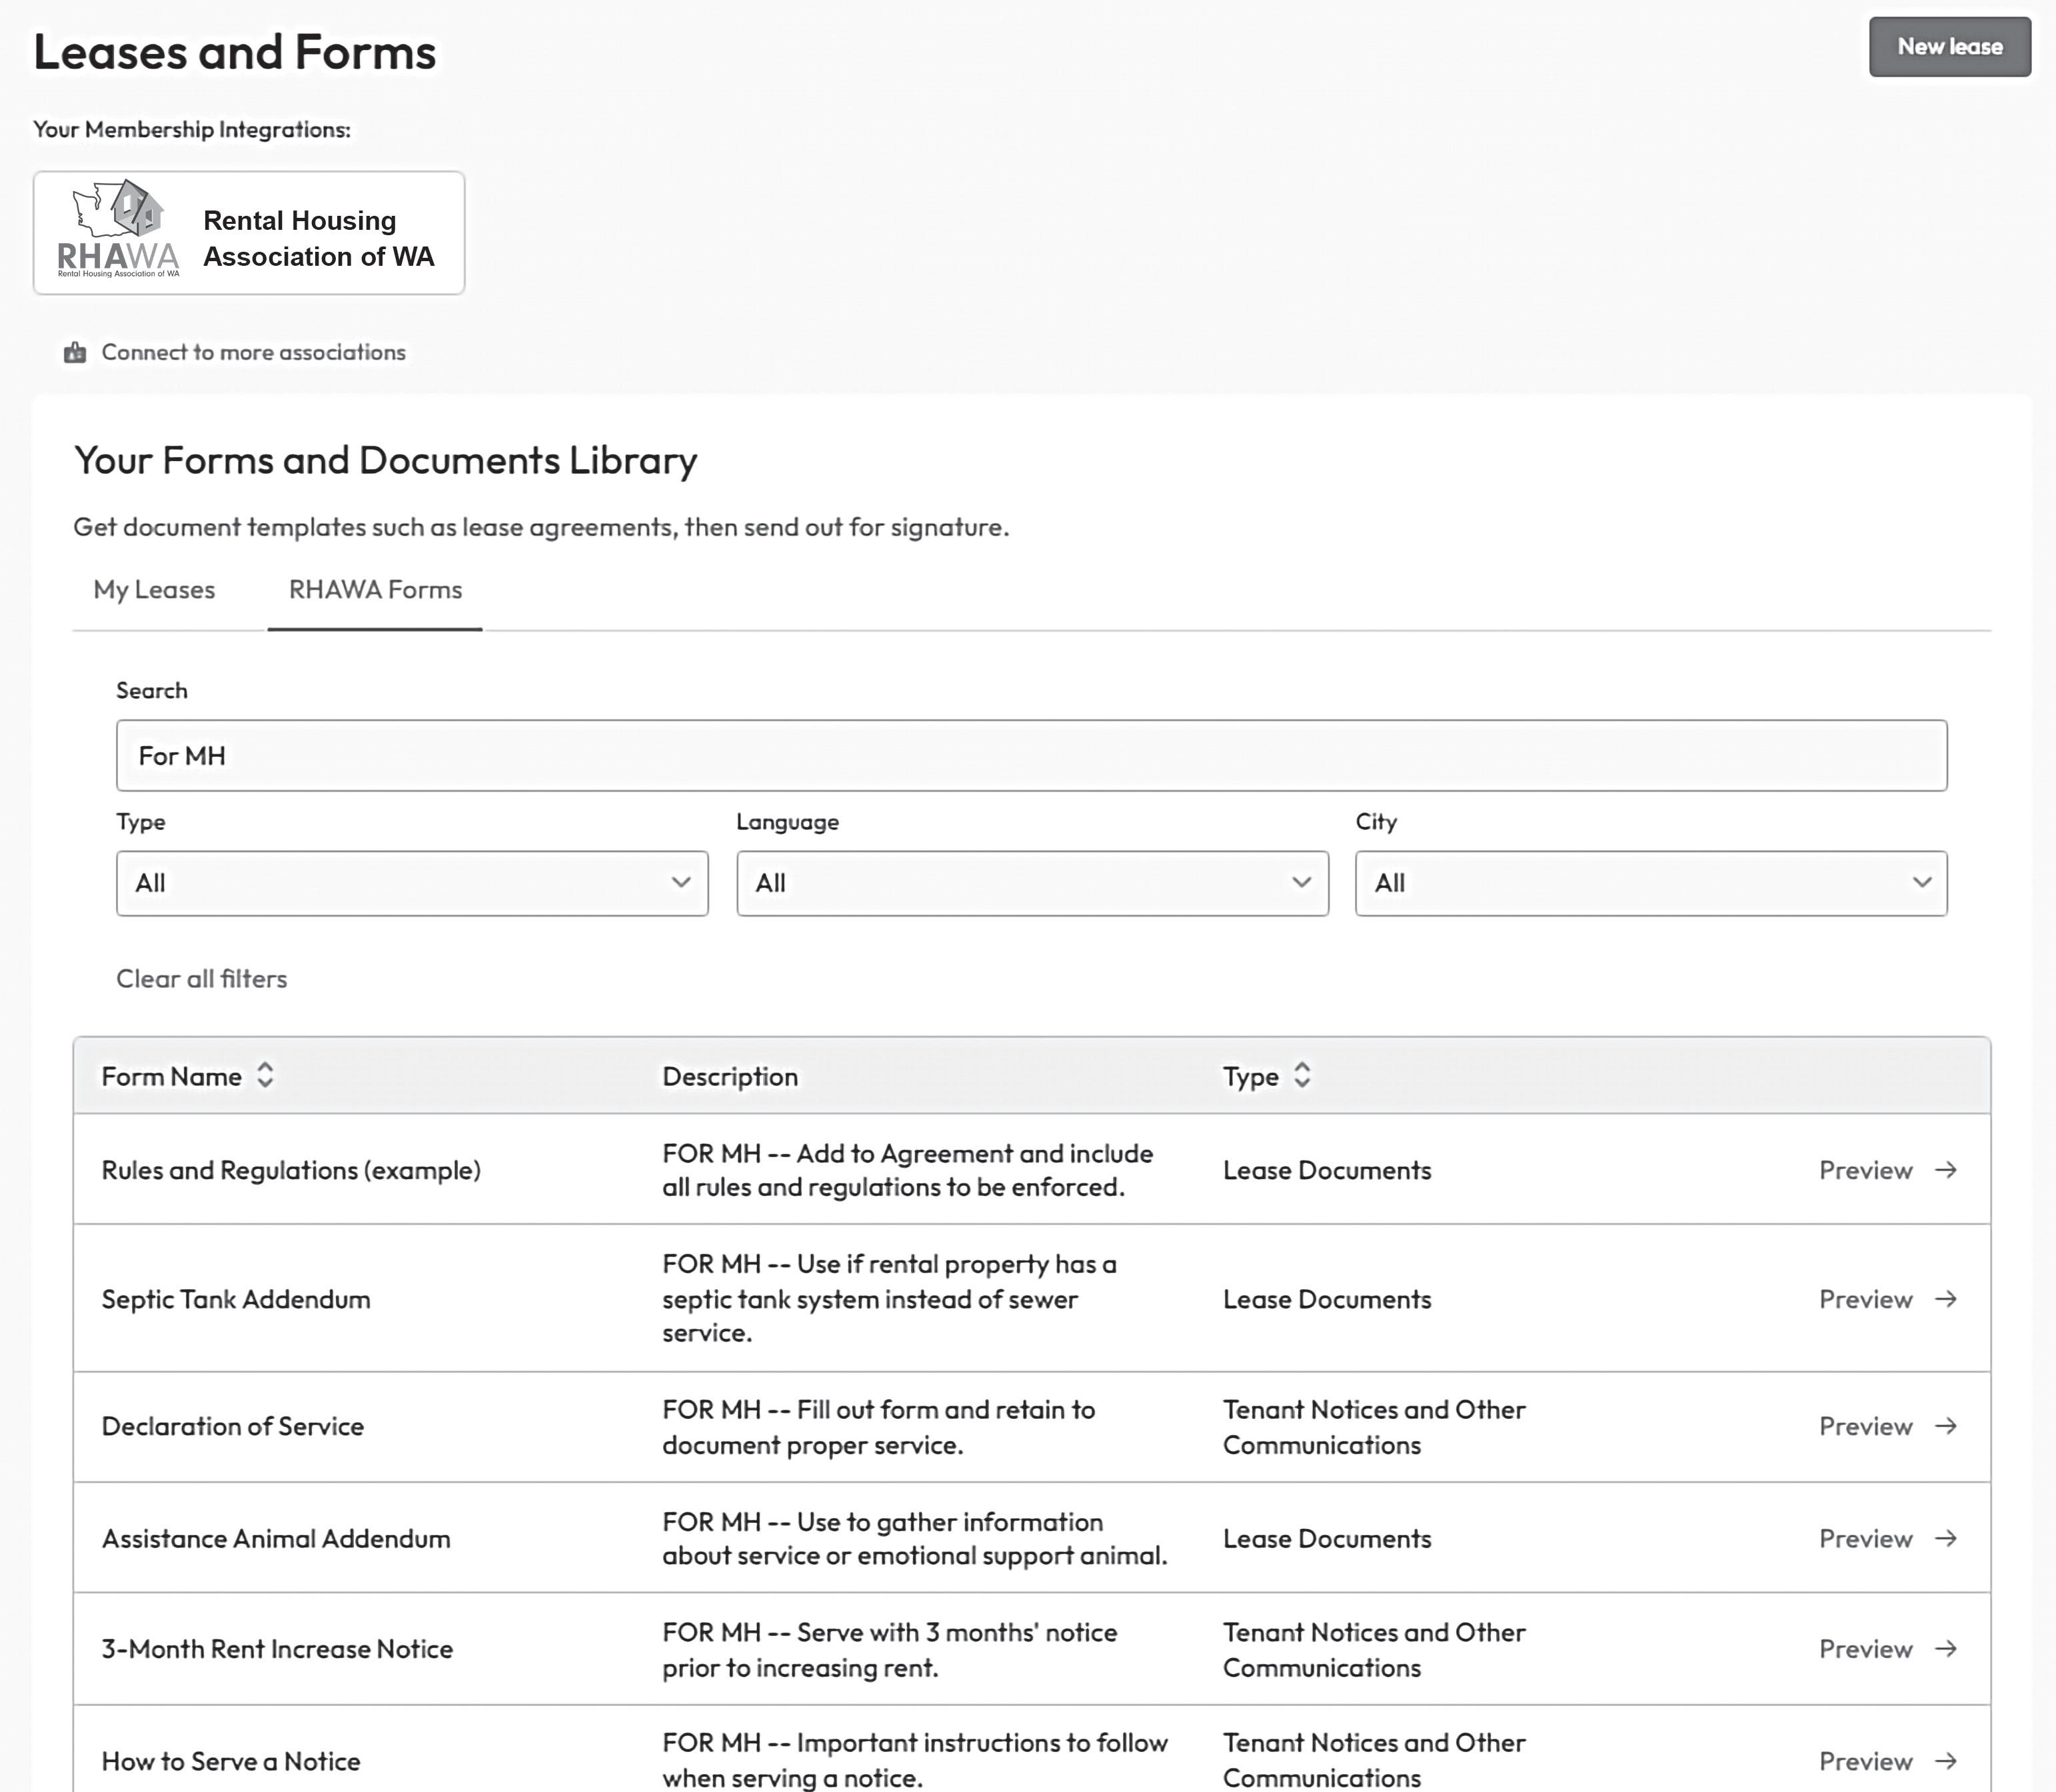Click arrow icon for Assistance Animal Addendum row
Image resolution: width=2056 pixels, height=1792 pixels.
point(1946,1538)
